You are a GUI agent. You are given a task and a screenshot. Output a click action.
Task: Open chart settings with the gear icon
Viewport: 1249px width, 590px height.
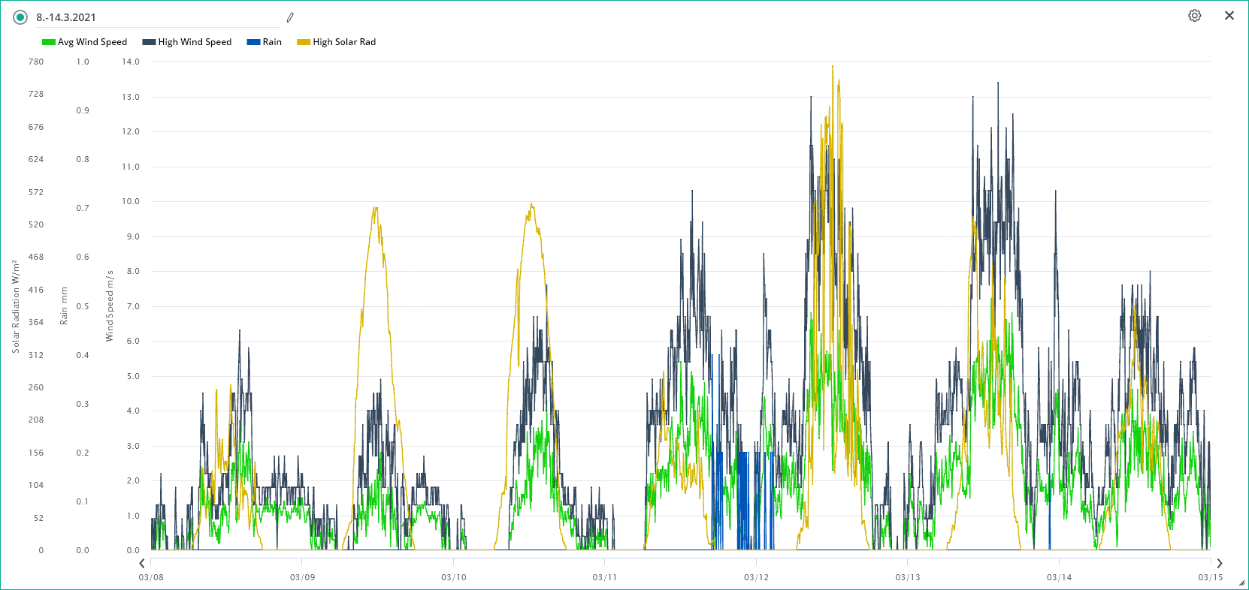pos(1194,16)
